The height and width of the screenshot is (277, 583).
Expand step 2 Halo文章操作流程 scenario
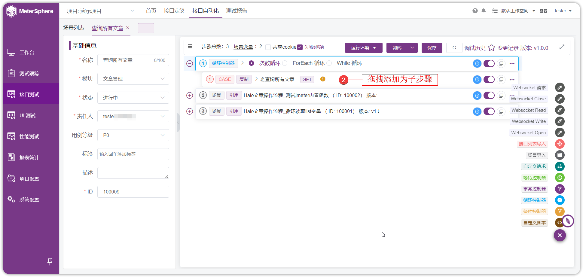point(190,96)
